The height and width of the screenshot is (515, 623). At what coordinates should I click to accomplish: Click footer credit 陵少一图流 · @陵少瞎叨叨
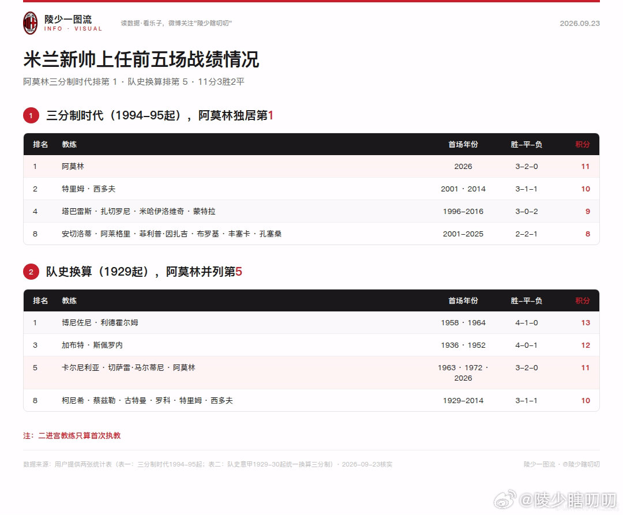click(x=561, y=464)
